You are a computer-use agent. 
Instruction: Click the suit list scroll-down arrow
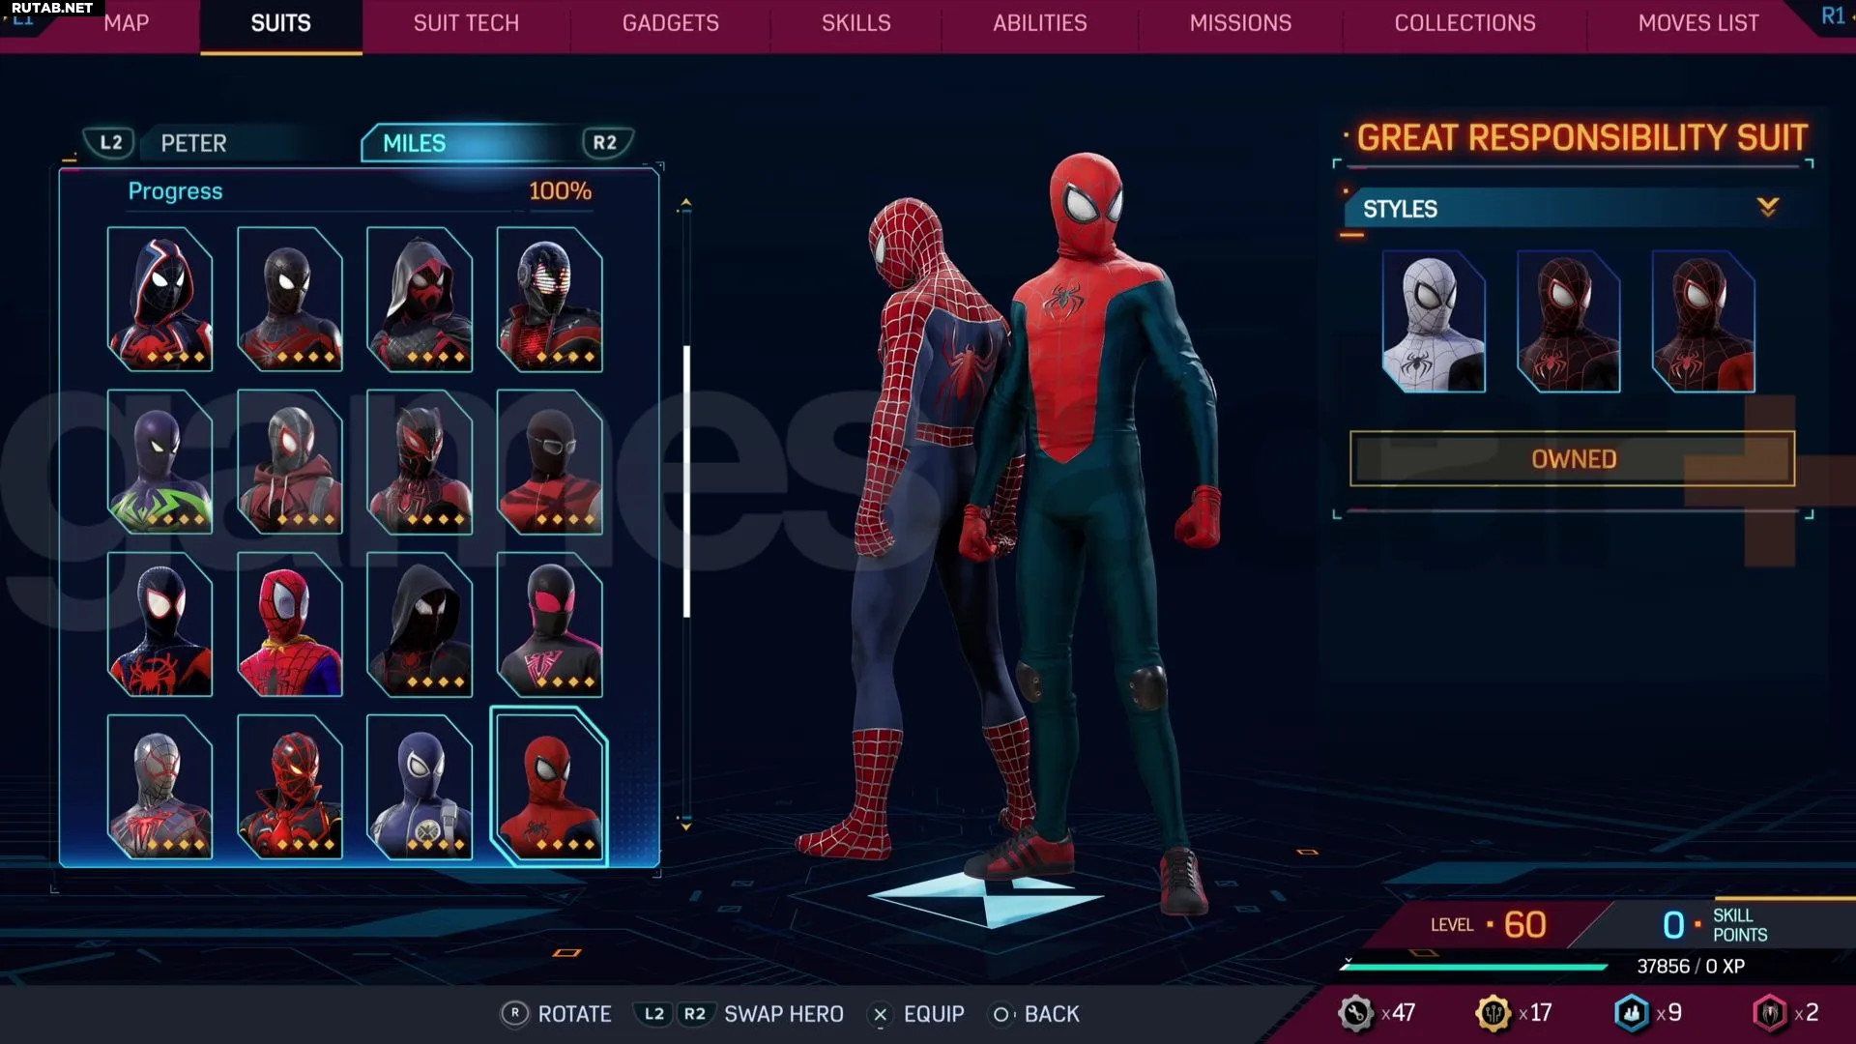point(685,826)
